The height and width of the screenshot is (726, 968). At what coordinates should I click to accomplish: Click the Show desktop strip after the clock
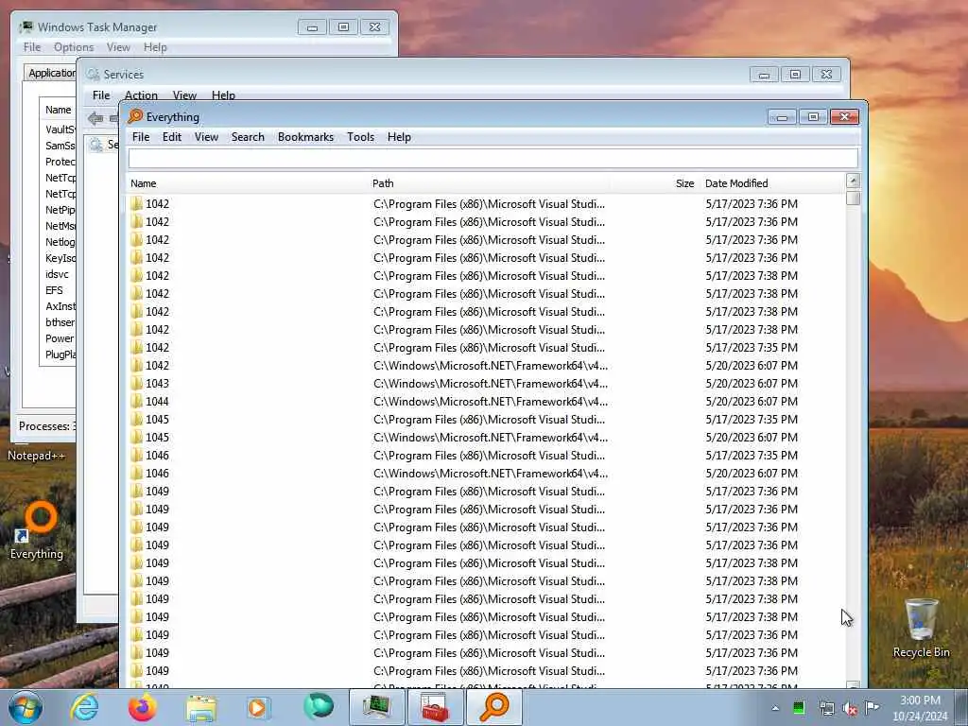tap(961, 707)
